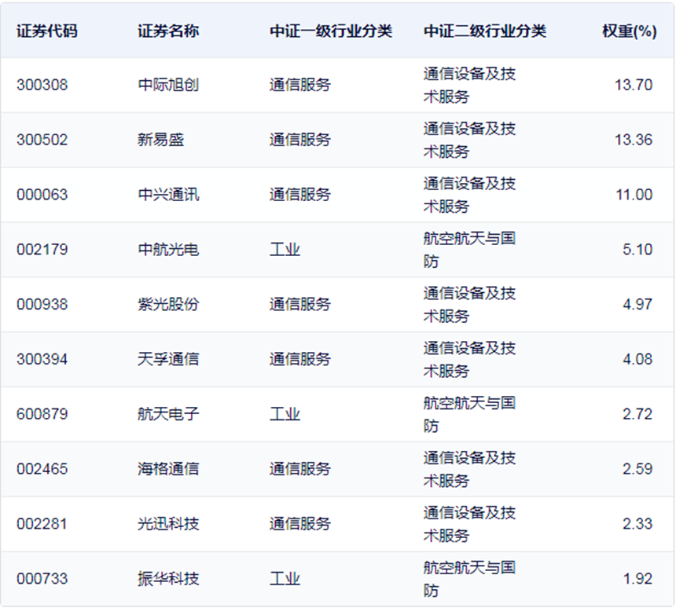
Task: Click 通信服务 in the 紫光股份 row
Action: [300, 304]
